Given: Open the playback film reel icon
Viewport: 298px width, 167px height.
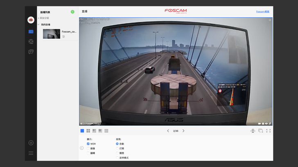Looking at the screenshot, I should (31, 41).
